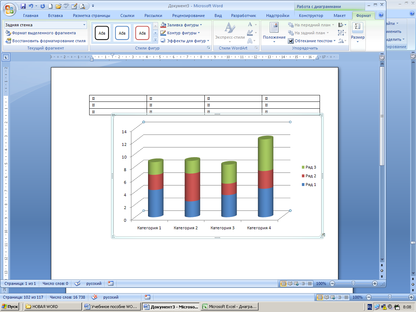Click Формат выделенного фрагмента
Image resolution: width=416 pixels, height=312 pixels.
point(40,33)
